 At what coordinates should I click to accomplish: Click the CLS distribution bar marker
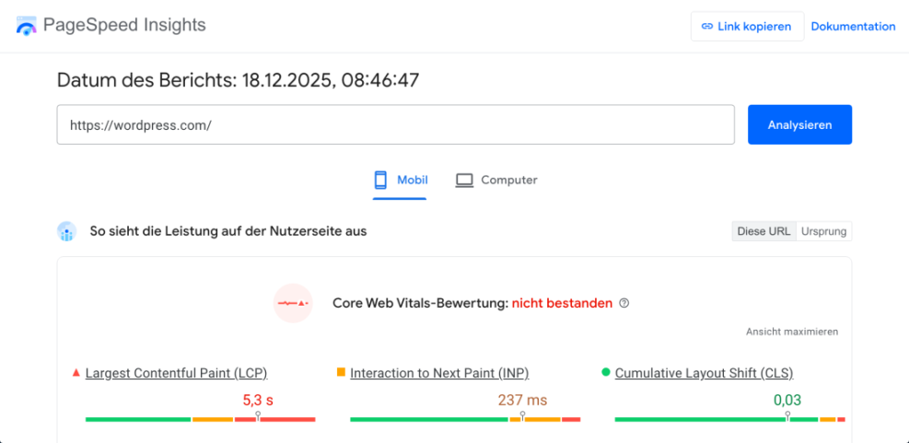[x=787, y=417]
